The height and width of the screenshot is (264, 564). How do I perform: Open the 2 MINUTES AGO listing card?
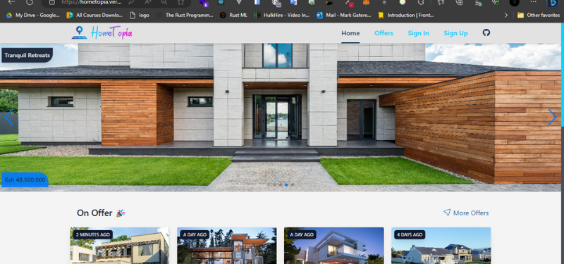pyautogui.click(x=120, y=245)
